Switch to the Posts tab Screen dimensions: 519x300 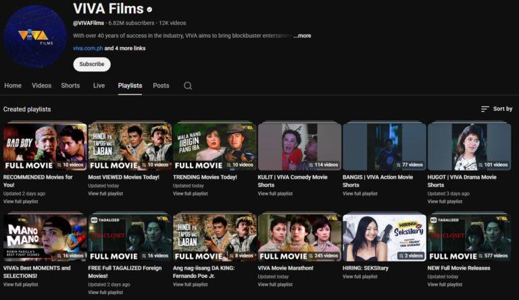tap(162, 86)
